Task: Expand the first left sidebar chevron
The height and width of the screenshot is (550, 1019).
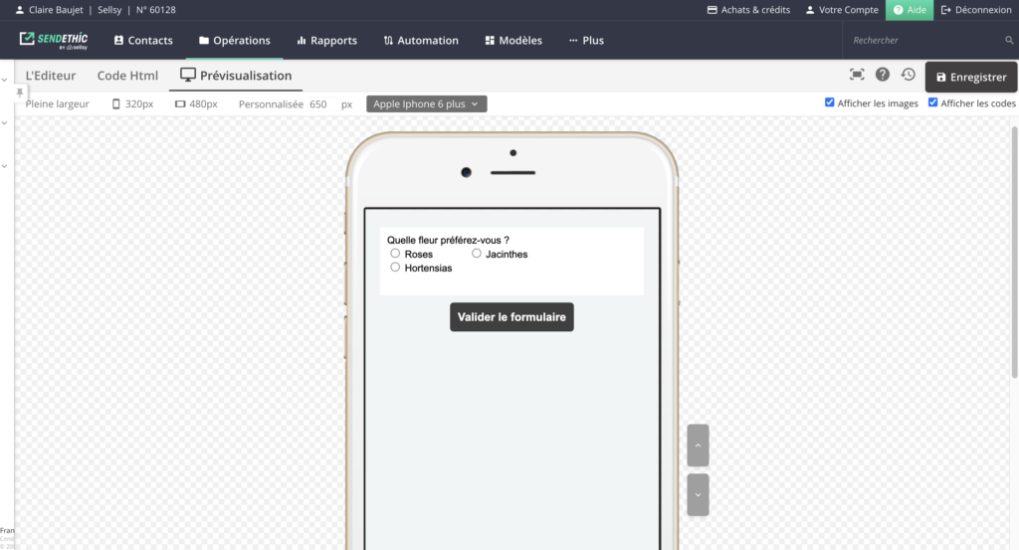Action: click(x=5, y=80)
